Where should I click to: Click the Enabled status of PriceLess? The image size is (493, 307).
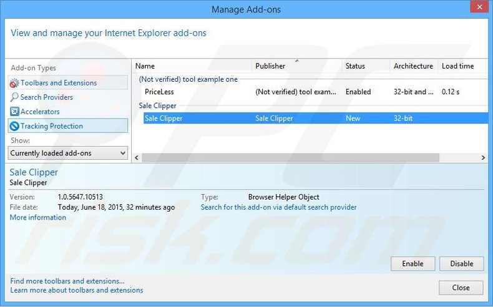point(358,92)
